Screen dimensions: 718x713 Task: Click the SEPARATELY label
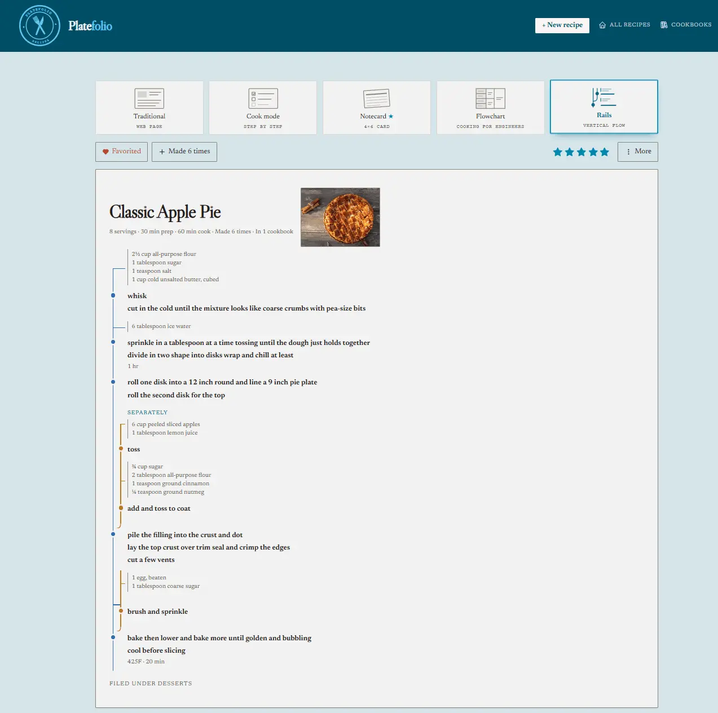(148, 413)
